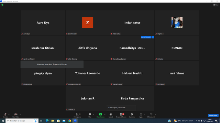Image resolution: width=220 pixels, height=123 pixels.
Task: Click the green encryption shield icon
Action: [x=2, y=5]
